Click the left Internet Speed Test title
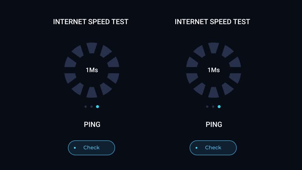The width and height of the screenshot is (302, 170). tap(91, 22)
